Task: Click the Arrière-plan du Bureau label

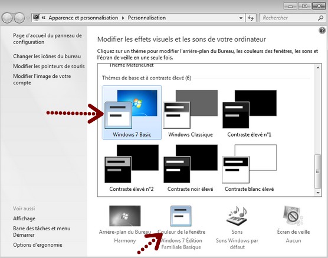Action: point(125,232)
